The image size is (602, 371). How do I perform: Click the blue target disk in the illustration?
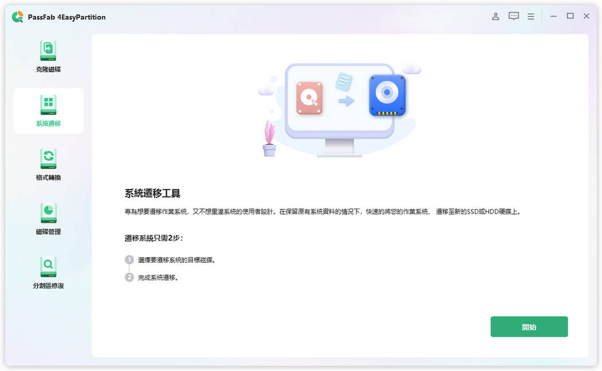387,96
